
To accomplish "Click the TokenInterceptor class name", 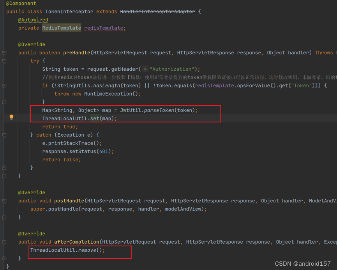I will point(69,12).
